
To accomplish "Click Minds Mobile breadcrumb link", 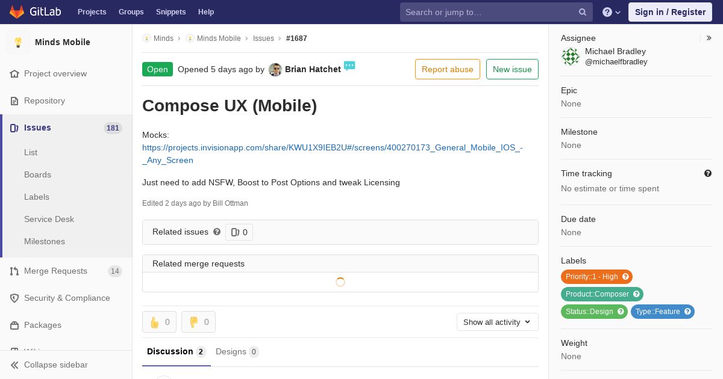I will coord(219,38).
